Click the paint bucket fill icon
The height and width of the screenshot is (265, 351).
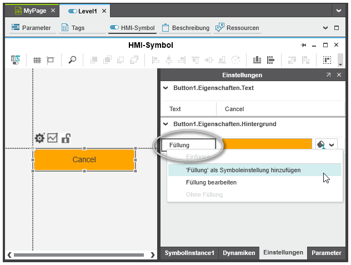(321, 144)
